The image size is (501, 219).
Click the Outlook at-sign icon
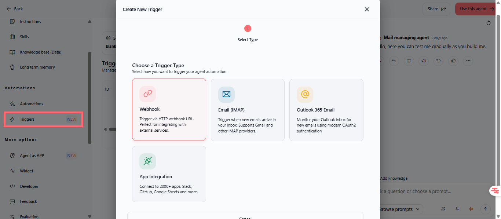coord(305,95)
